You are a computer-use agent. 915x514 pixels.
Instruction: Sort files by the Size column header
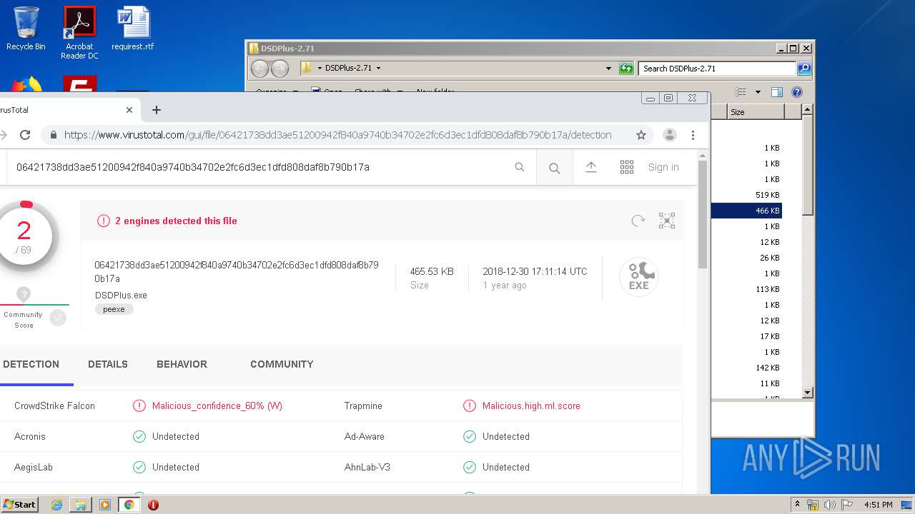(x=756, y=112)
